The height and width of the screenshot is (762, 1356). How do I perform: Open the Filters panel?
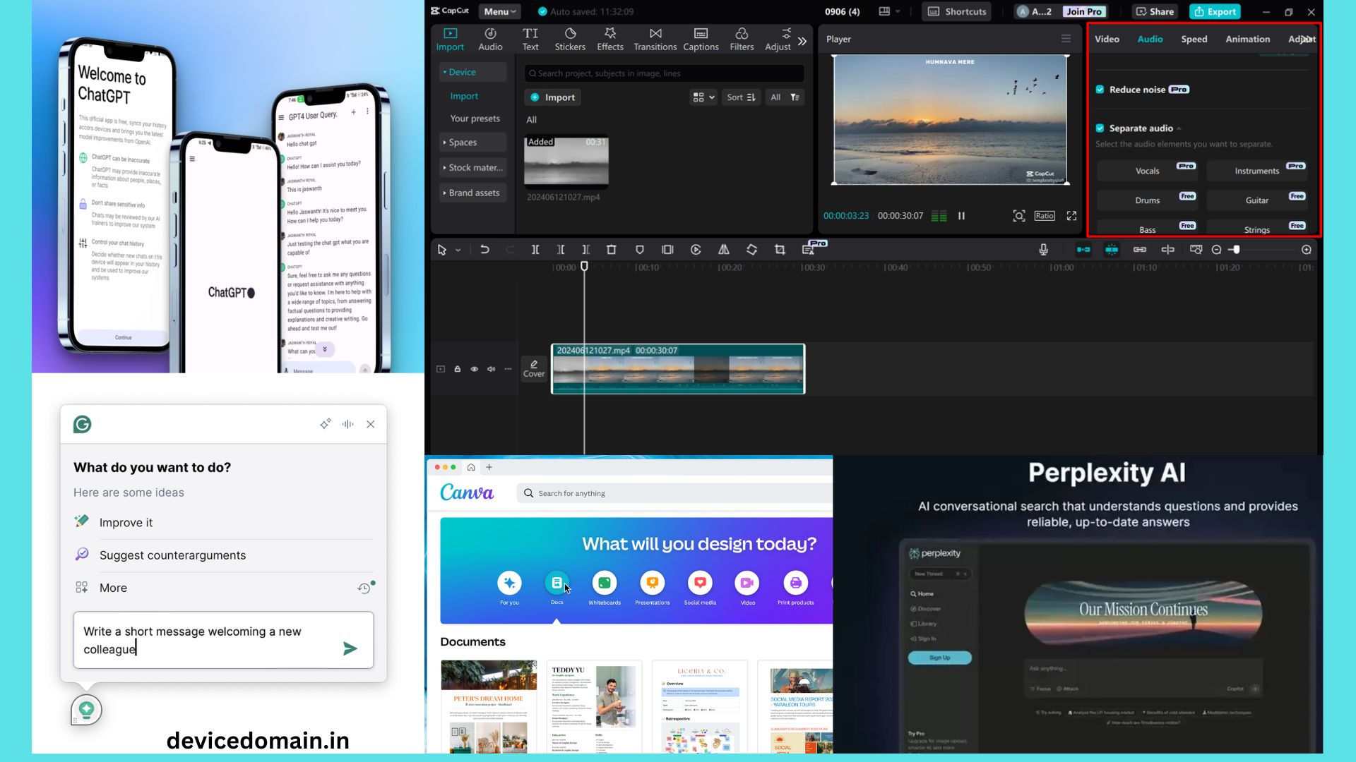(x=742, y=39)
